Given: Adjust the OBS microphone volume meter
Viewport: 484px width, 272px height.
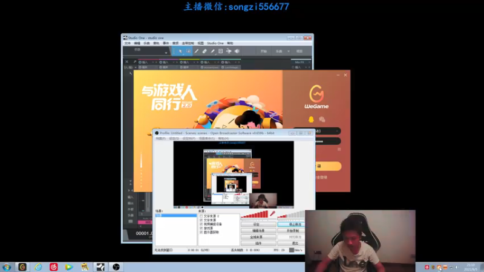Looking at the screenshot, I should click(x=254, y=215).
